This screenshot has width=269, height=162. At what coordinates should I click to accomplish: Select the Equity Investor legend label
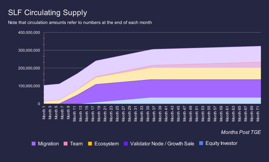tap(221, 143)
